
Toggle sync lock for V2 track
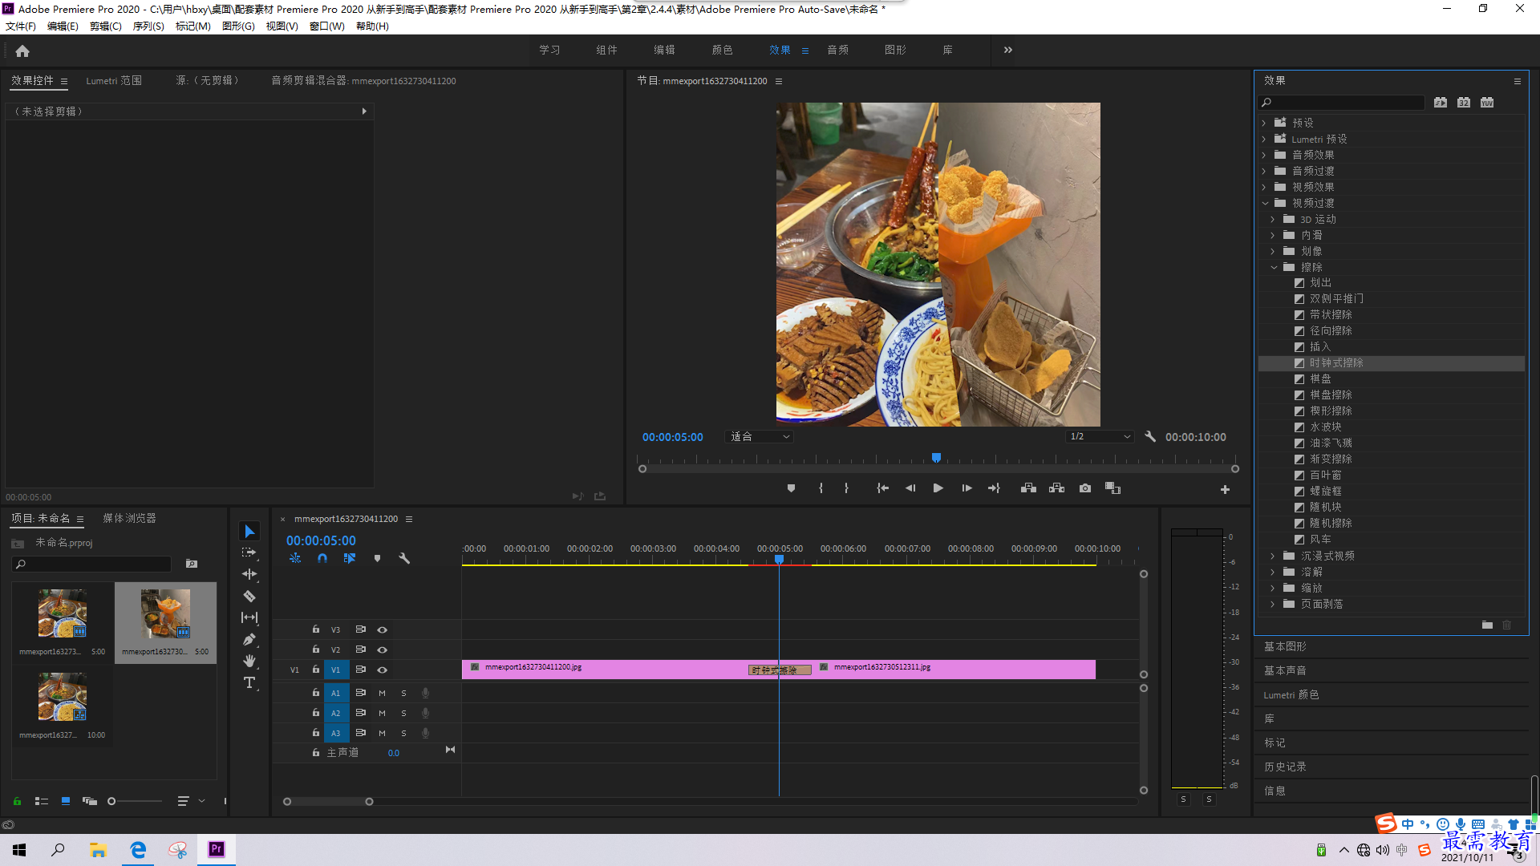point(361,649)
